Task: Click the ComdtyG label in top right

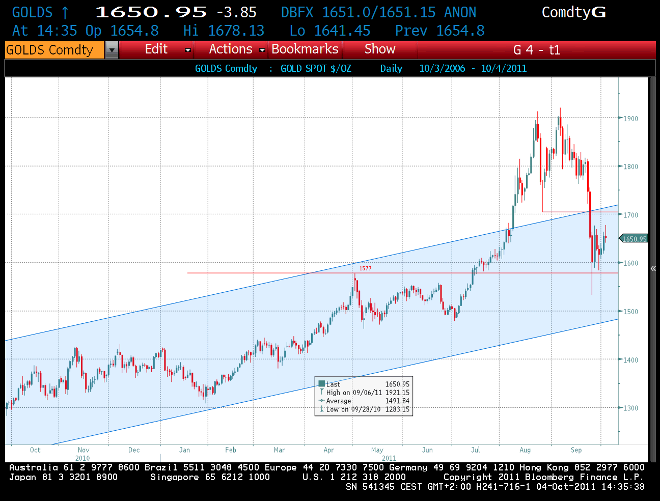Action: (574, 12)
